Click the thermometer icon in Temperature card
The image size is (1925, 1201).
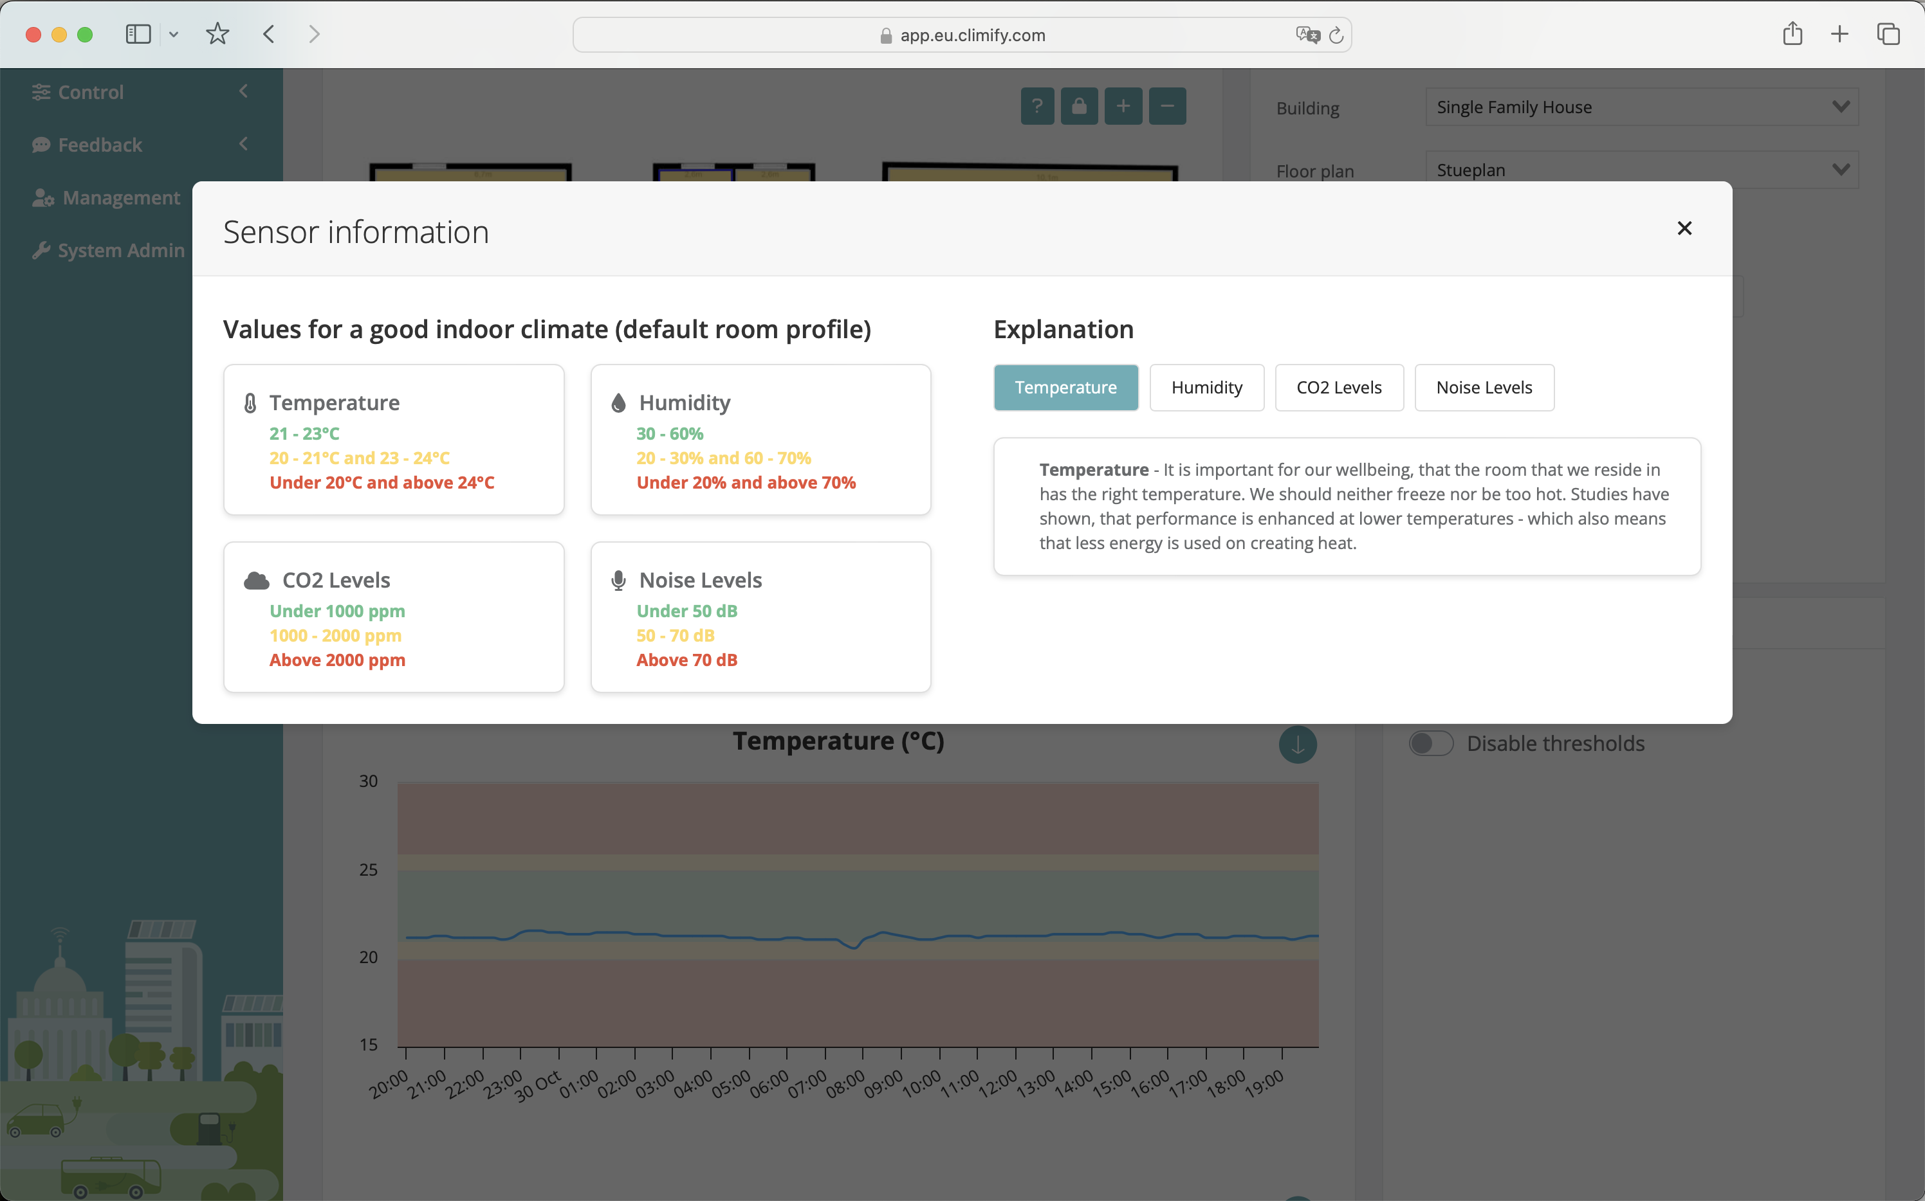pyautogui.click(x=250, y=404)
